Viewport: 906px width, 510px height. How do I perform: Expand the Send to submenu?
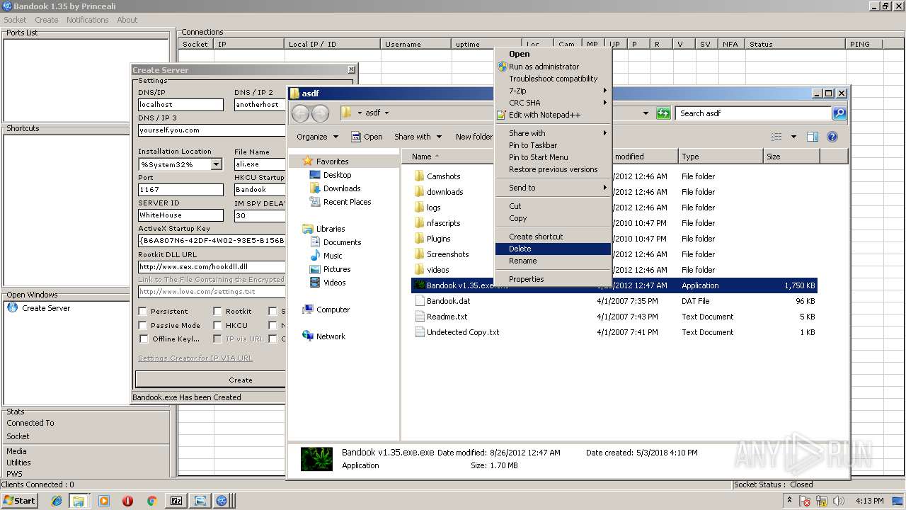pos(554,188)
